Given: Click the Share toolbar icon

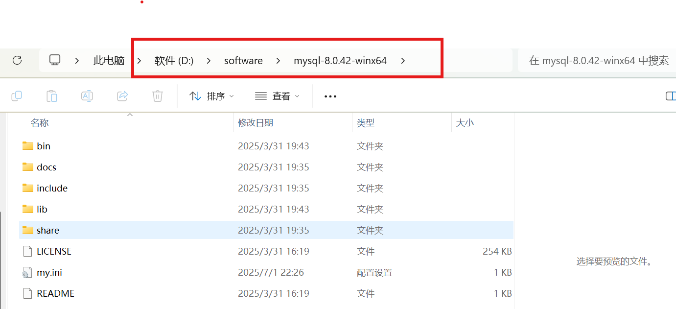Looking at the screenshot, I should [x=122, y=96].
